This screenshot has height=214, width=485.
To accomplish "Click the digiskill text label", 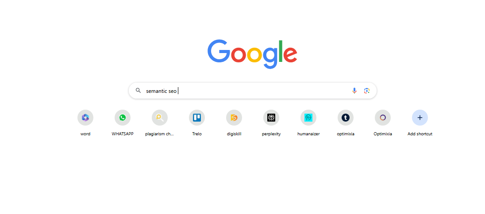I will (x=234, y=134).
